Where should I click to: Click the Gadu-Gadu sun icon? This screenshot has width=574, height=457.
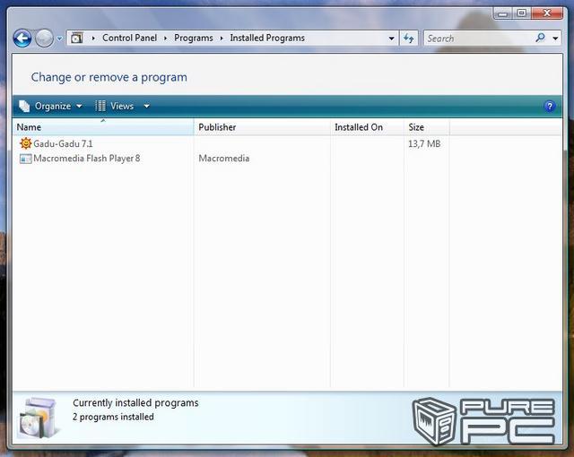click(26, 143)
